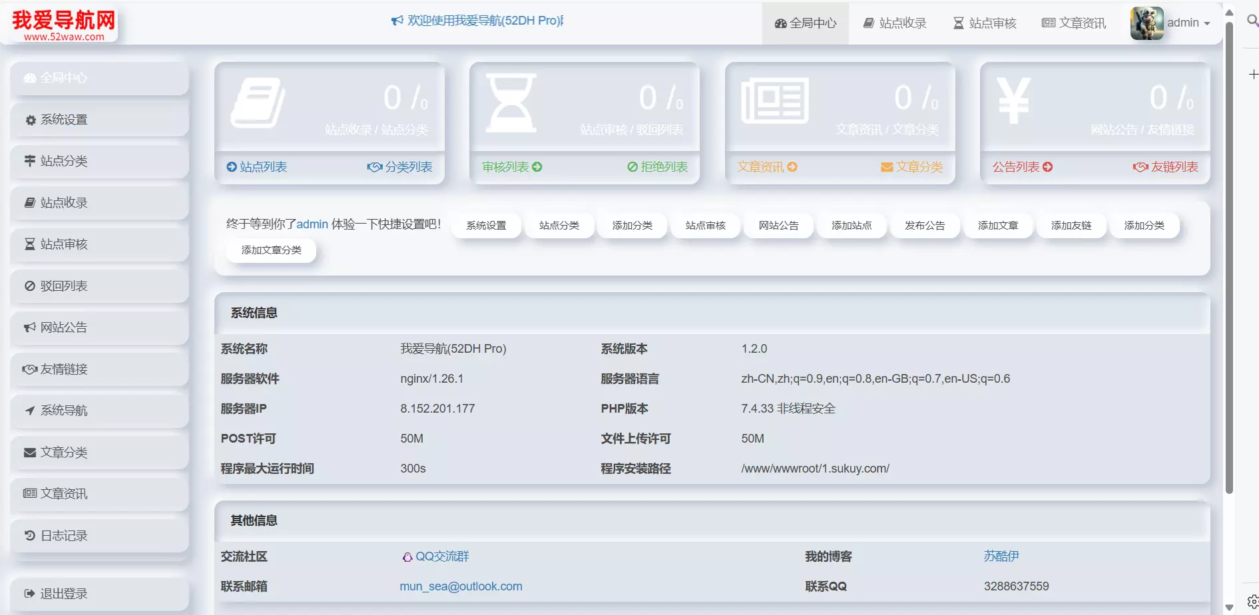1259x615 pixels.
Task: Switch to 站点收录 in the top navigation
Action: pos(895,22)
